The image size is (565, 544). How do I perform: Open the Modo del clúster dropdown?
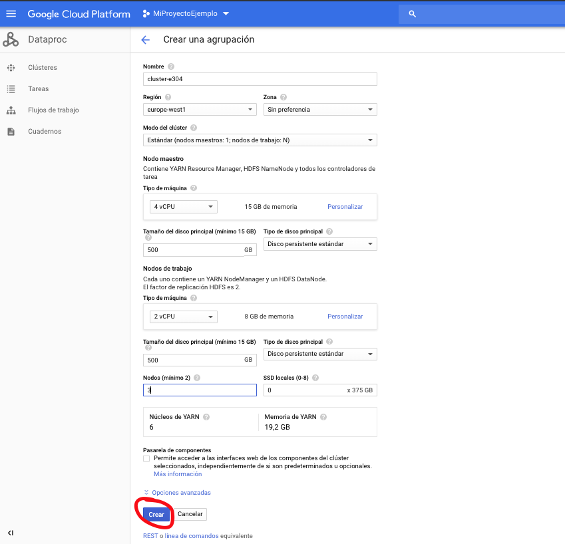pos(260,140)
